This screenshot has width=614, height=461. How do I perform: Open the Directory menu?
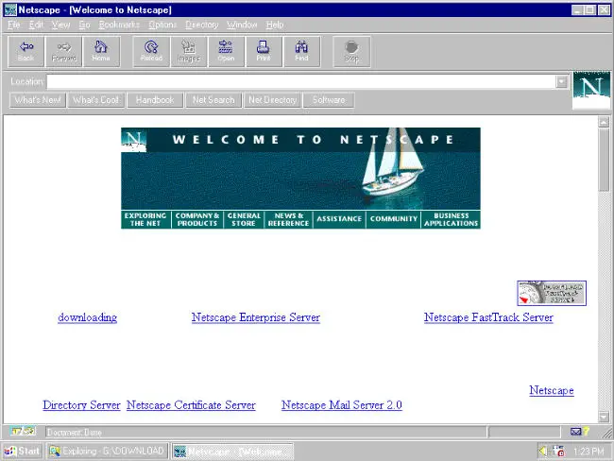[201, 25]
